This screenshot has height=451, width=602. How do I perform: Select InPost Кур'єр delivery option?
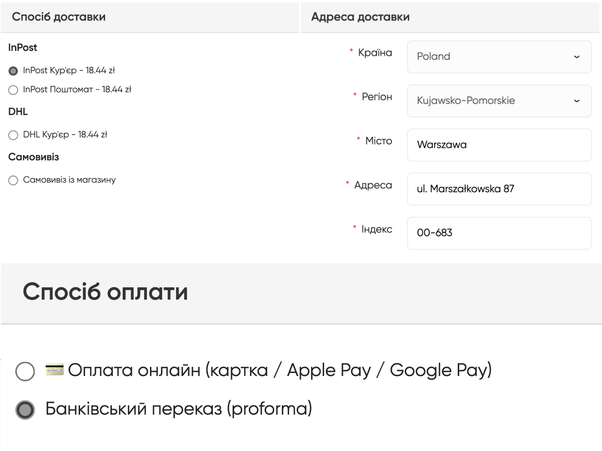click(13, 71)
